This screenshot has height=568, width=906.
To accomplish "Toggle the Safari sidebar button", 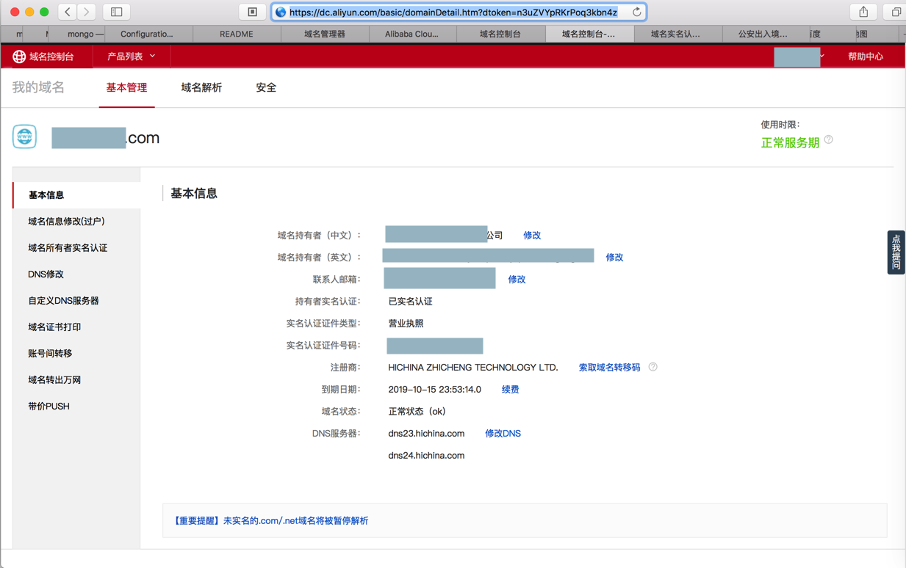I will click(116, 12).
